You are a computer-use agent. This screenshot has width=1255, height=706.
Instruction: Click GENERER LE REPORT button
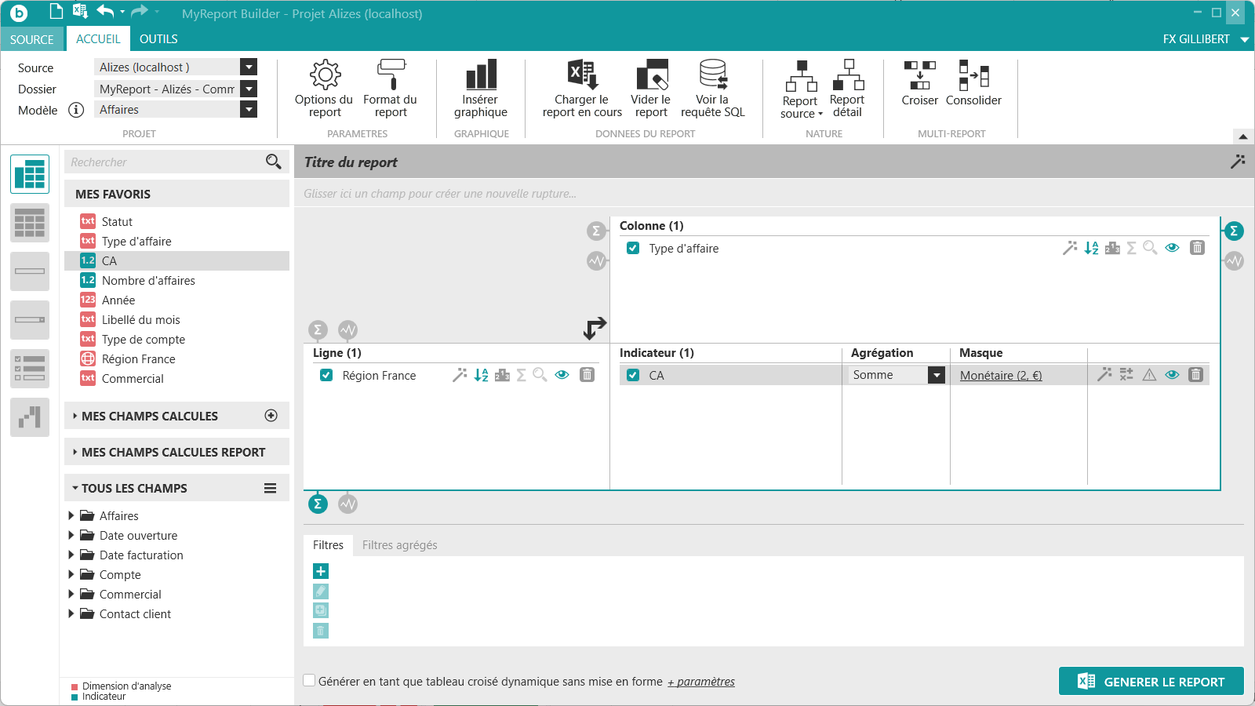[x=1151, y=681]
